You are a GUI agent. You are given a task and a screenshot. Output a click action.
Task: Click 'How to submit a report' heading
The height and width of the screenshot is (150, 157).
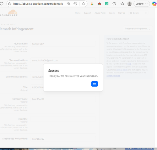pyautogui.click(x=118, y=39)
